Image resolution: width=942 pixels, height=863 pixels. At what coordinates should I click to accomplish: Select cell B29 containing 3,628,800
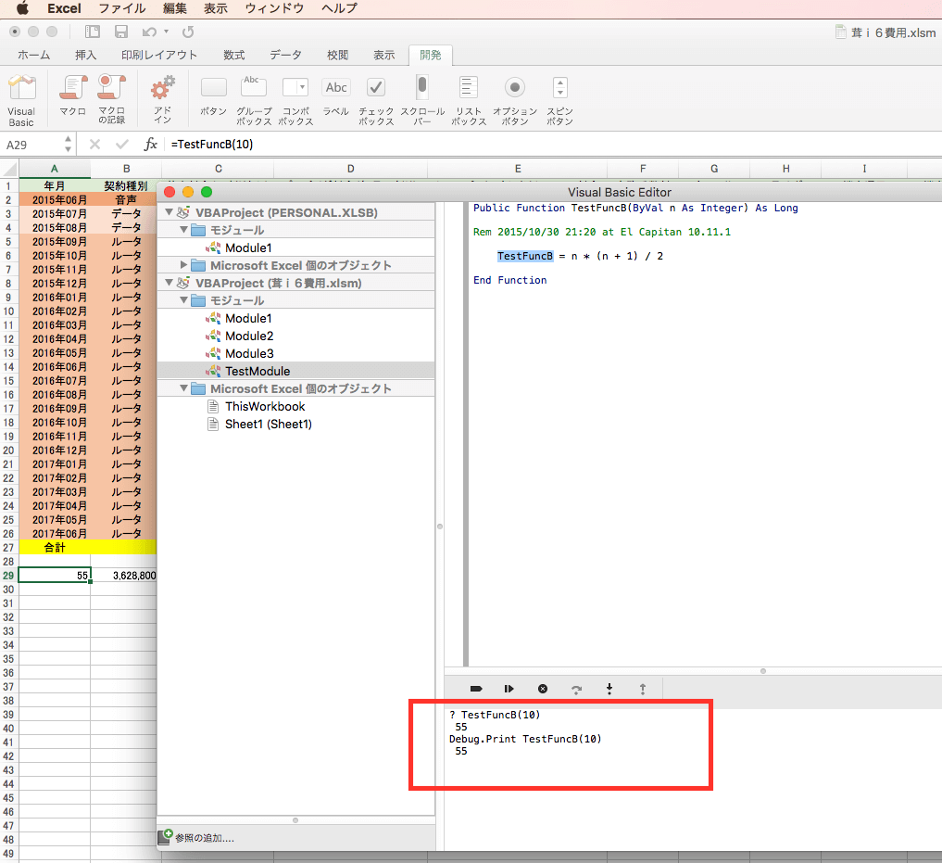click(124, 576)
